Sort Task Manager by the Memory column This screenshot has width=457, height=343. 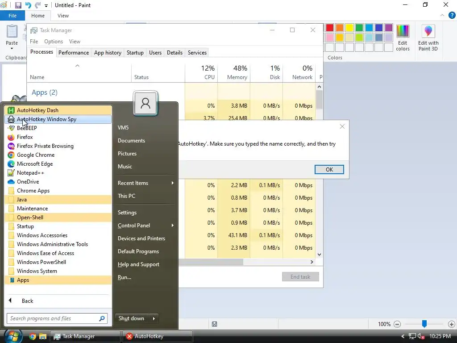(x=234, y=72)
